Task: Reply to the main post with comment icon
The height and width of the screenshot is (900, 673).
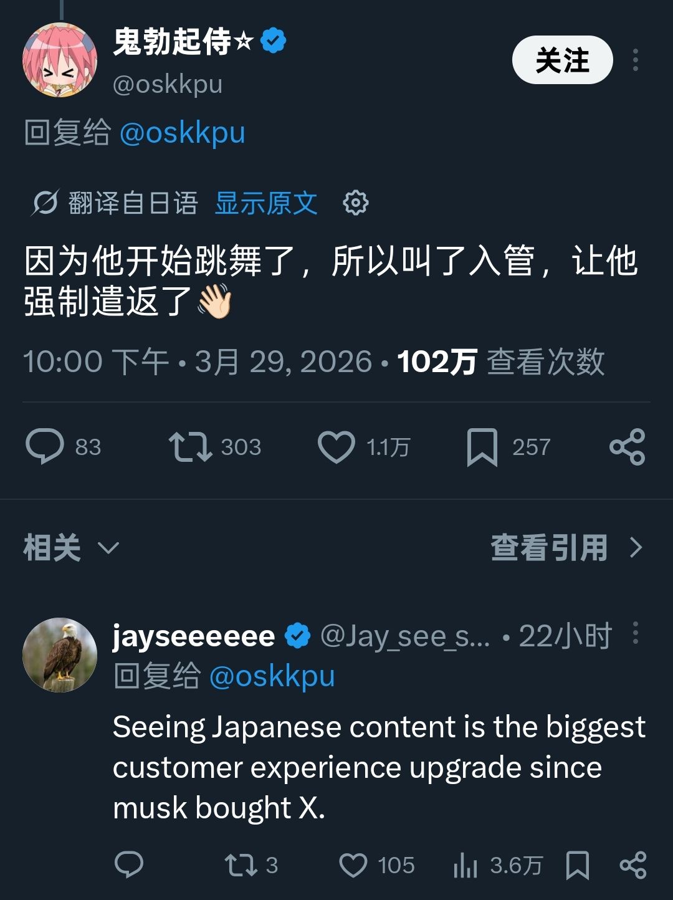Action: click(44, 446)
